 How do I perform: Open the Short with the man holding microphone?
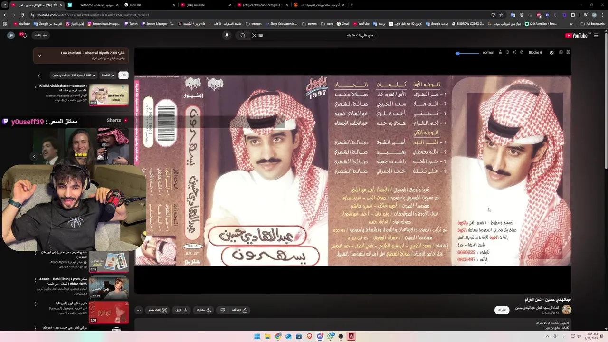pos(113,146)
